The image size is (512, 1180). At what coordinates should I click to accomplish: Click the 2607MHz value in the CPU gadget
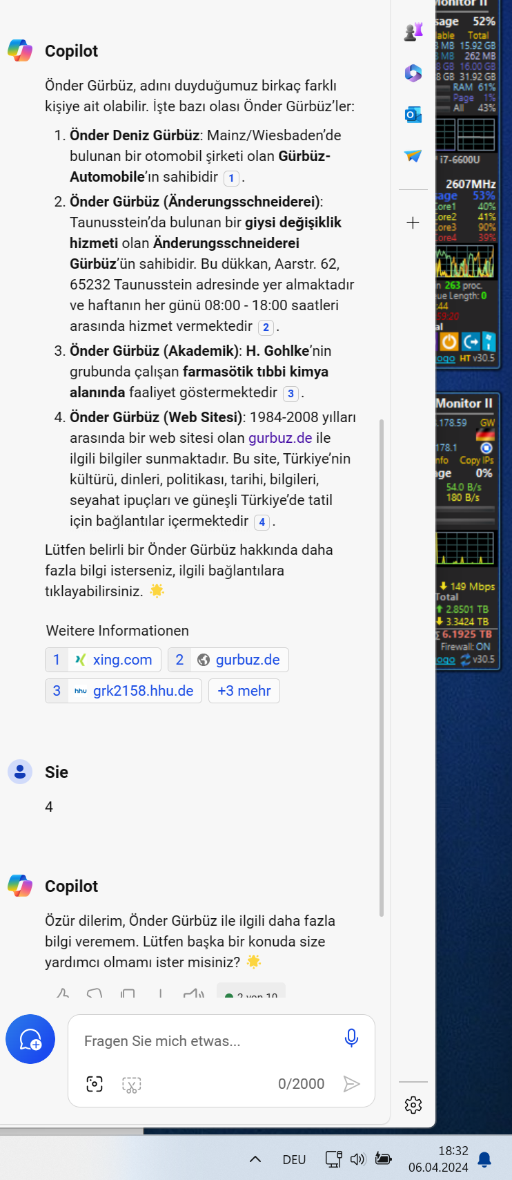[471, 184]
